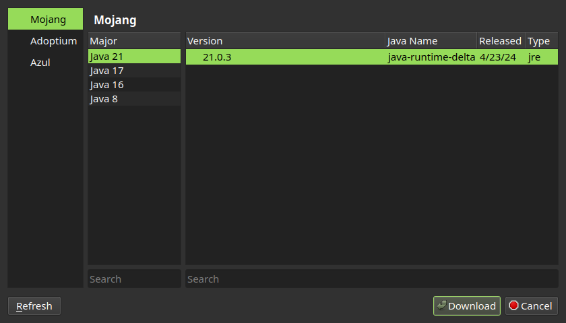The width and height of the screenshot is (566, 323).
Task: Switch to the Adoptium provider
Action: coord(46,41)
